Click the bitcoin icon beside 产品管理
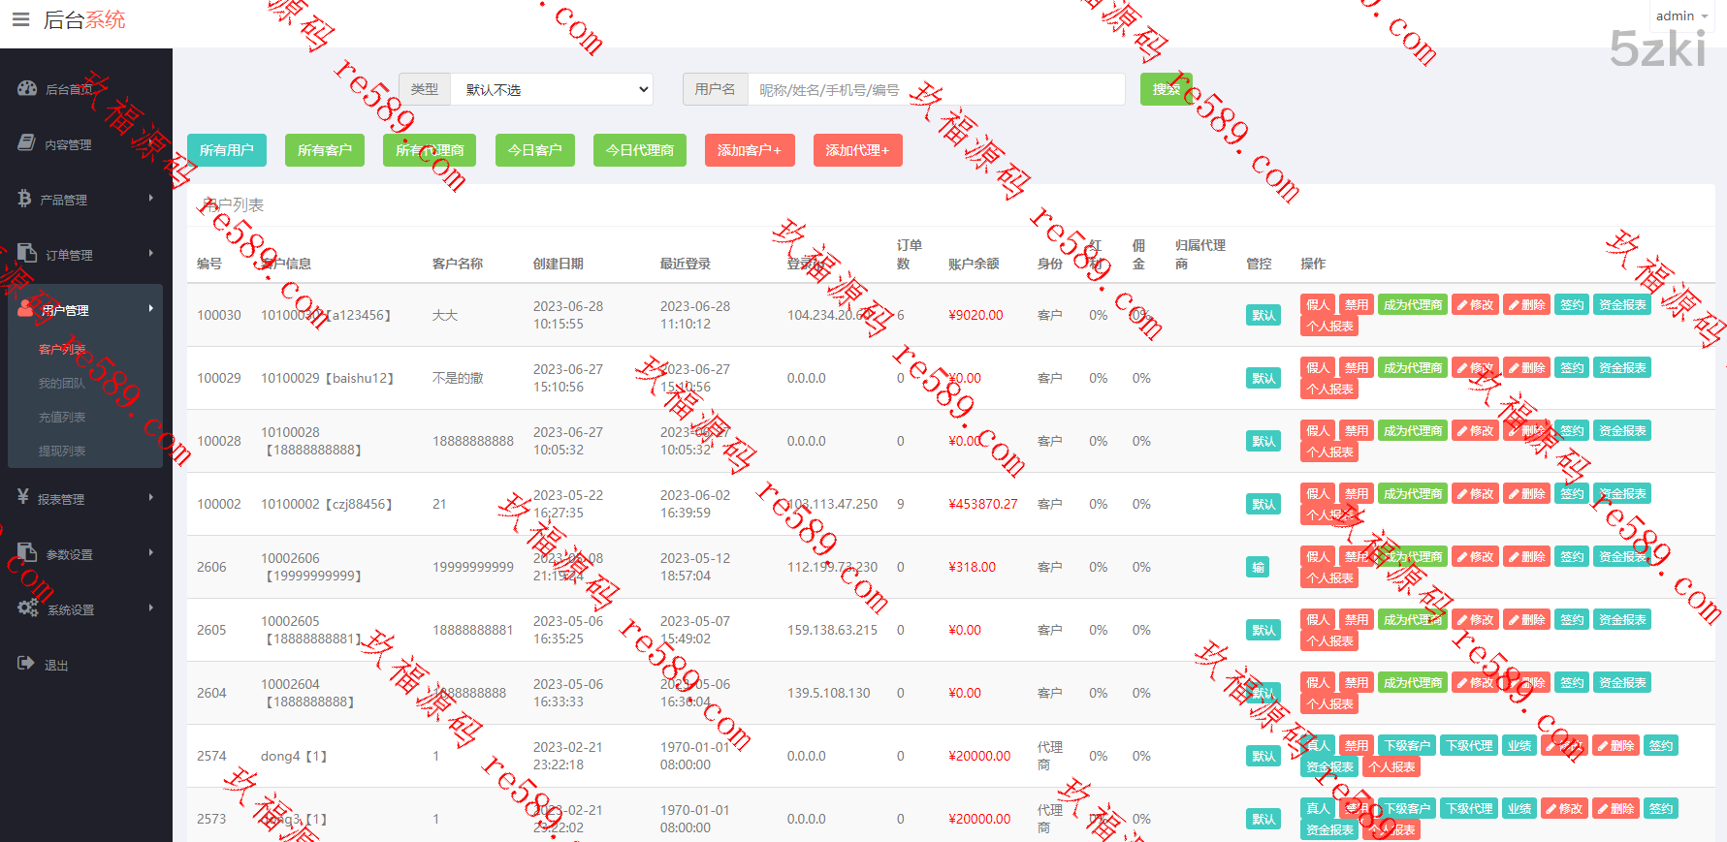The image size is (1727, 842). (24, 199)
